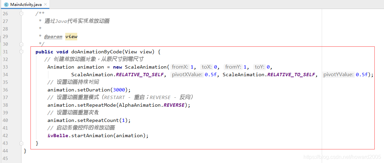The width and height of the screenshot is (384, 163).
Task: Click the @param Javadoc tag
Action: 53,36
